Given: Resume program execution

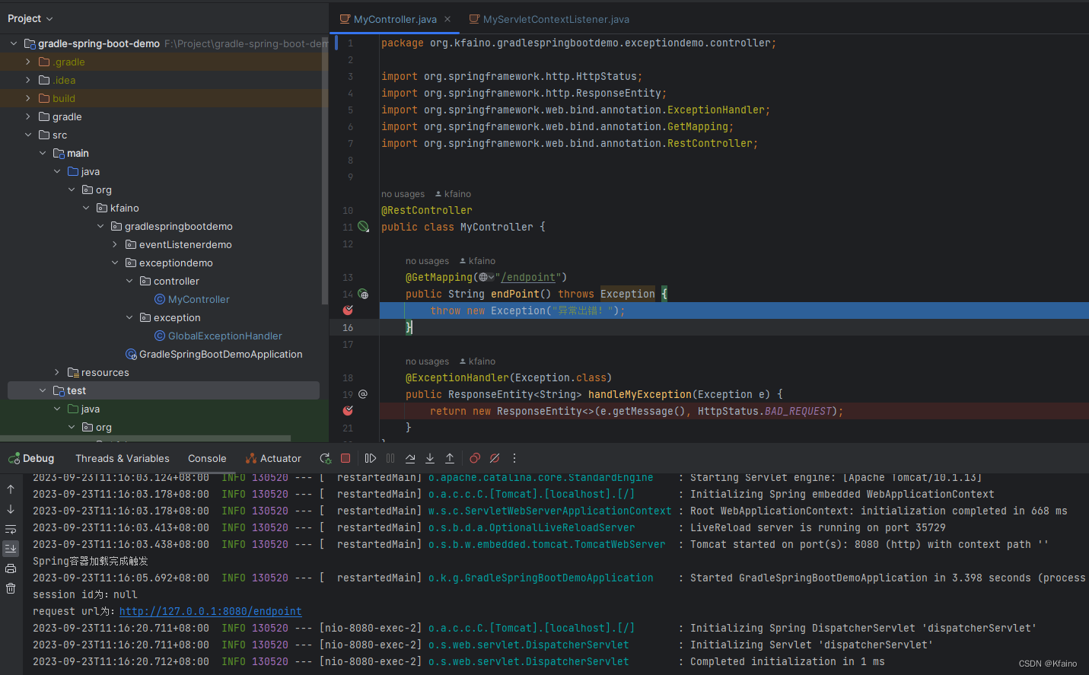Looking at the screenshot, I should pyautogui.click(x=371, y=458).
